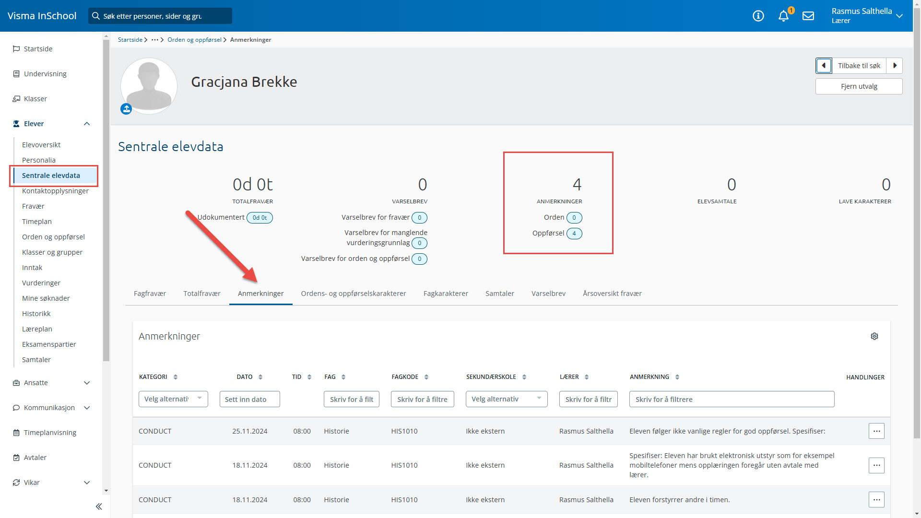
Task: Go to next student arrow
Action: click(895, 66)
